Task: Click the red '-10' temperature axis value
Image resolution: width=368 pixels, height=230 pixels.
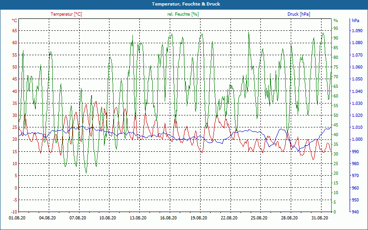Action: click(x=14, y=212)
